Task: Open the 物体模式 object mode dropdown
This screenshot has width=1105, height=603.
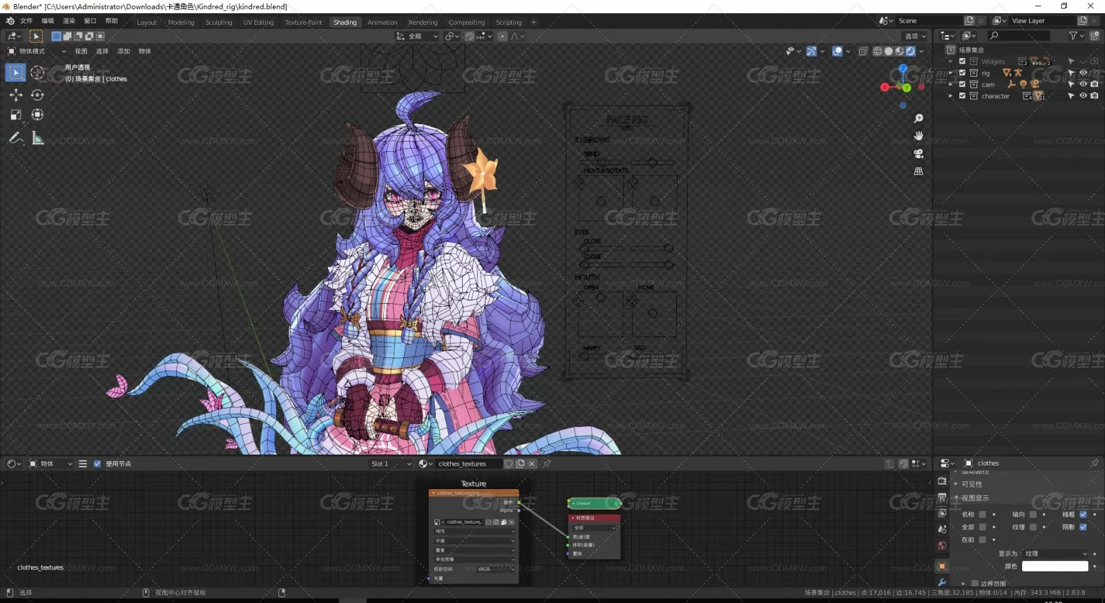Action: [x=37, y=51]
